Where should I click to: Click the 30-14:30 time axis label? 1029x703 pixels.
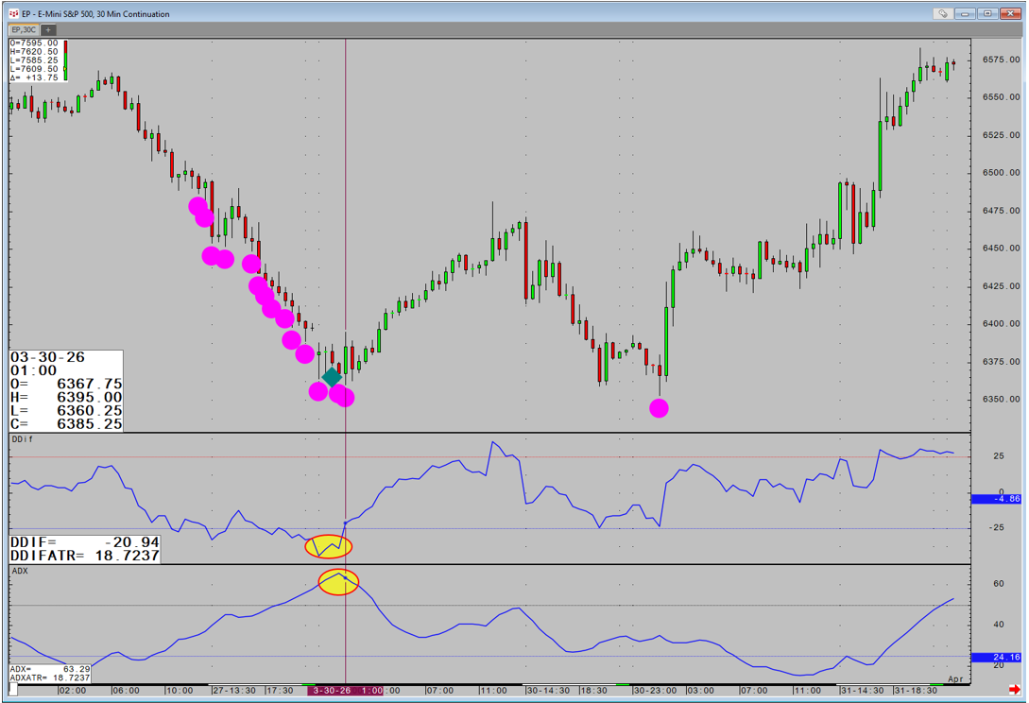tap(549, 691)
